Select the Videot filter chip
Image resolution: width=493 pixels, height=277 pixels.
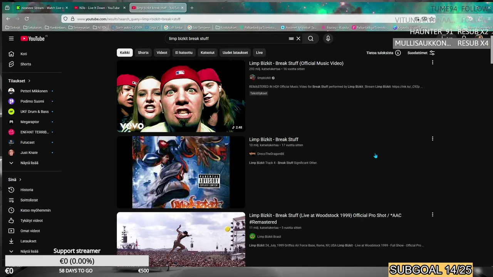click(x=162, y=53)
